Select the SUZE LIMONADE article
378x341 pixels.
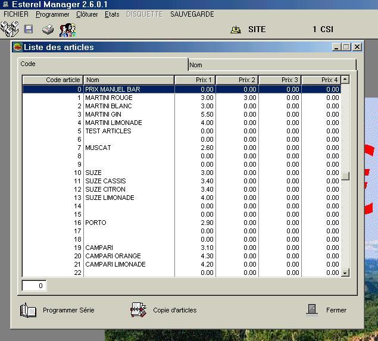point(182,198)
